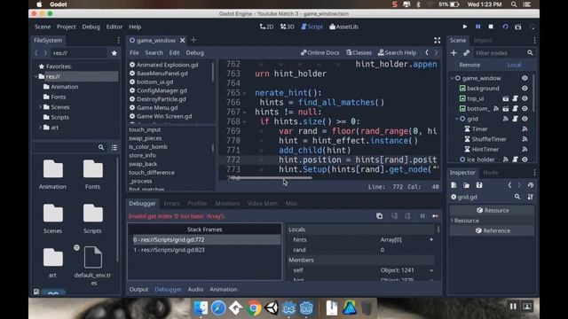Show signals of HintTimer node
The width and height of the screenshot is (568, 319).
tap(525, 150)
